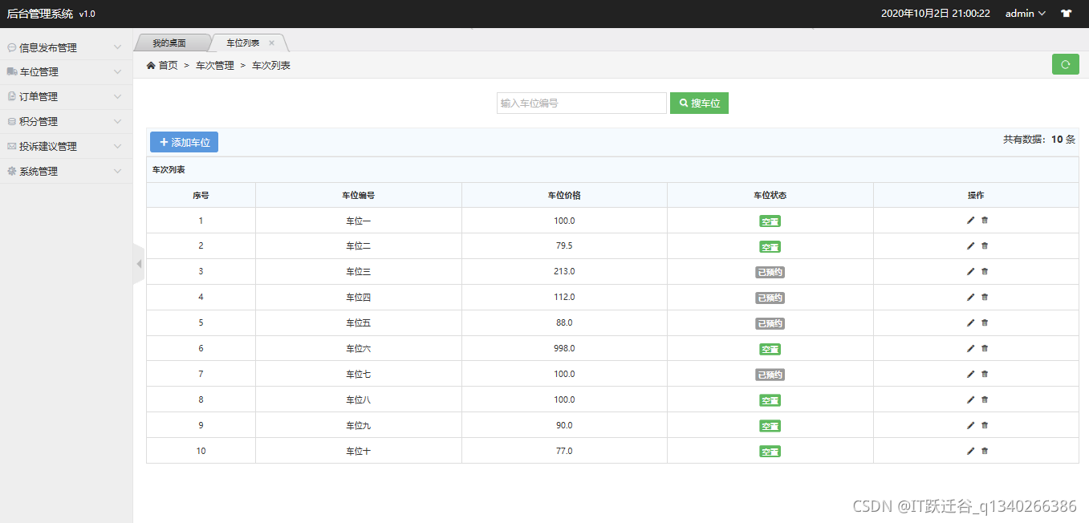The image size is (1089, 523).
Task: Click 车次列表 breadcrumb text
Action: (271, 66)
